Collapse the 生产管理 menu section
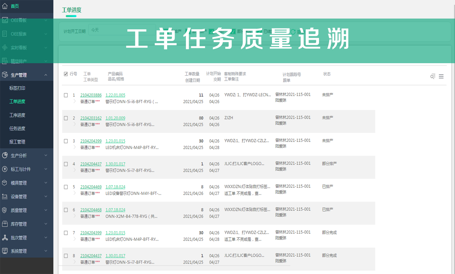The height and width of the screenshot is (274, 455). coord(27,74)
